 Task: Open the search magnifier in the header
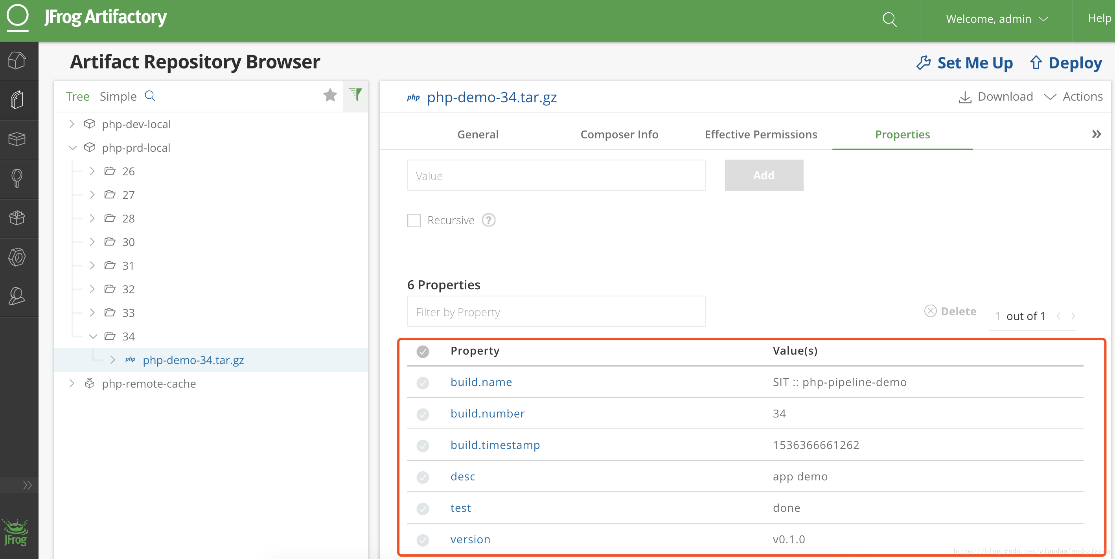[889, 19]
